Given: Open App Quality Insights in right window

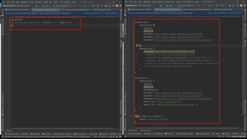Looking at the screenshot, I should click(x=185, y=134).
